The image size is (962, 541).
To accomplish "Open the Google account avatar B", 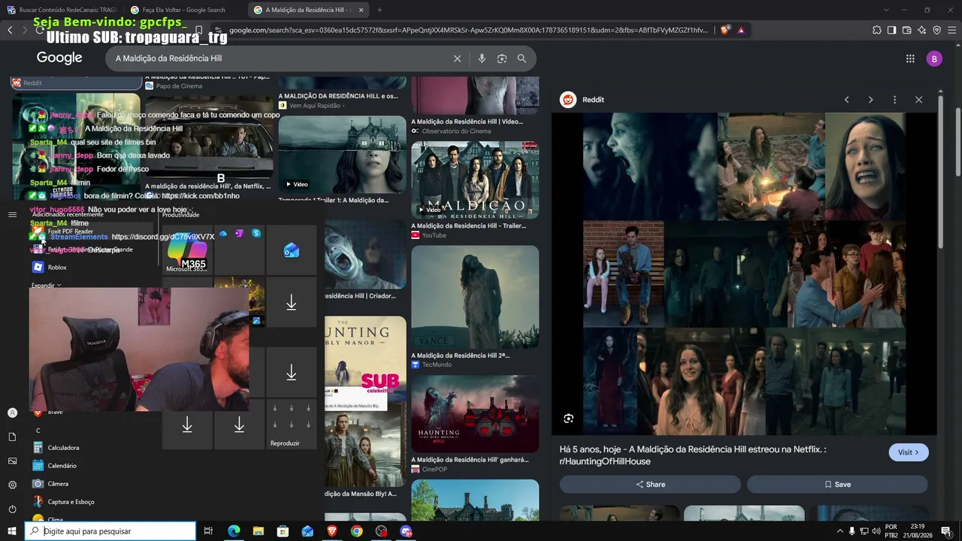I will tap(934, 59).
